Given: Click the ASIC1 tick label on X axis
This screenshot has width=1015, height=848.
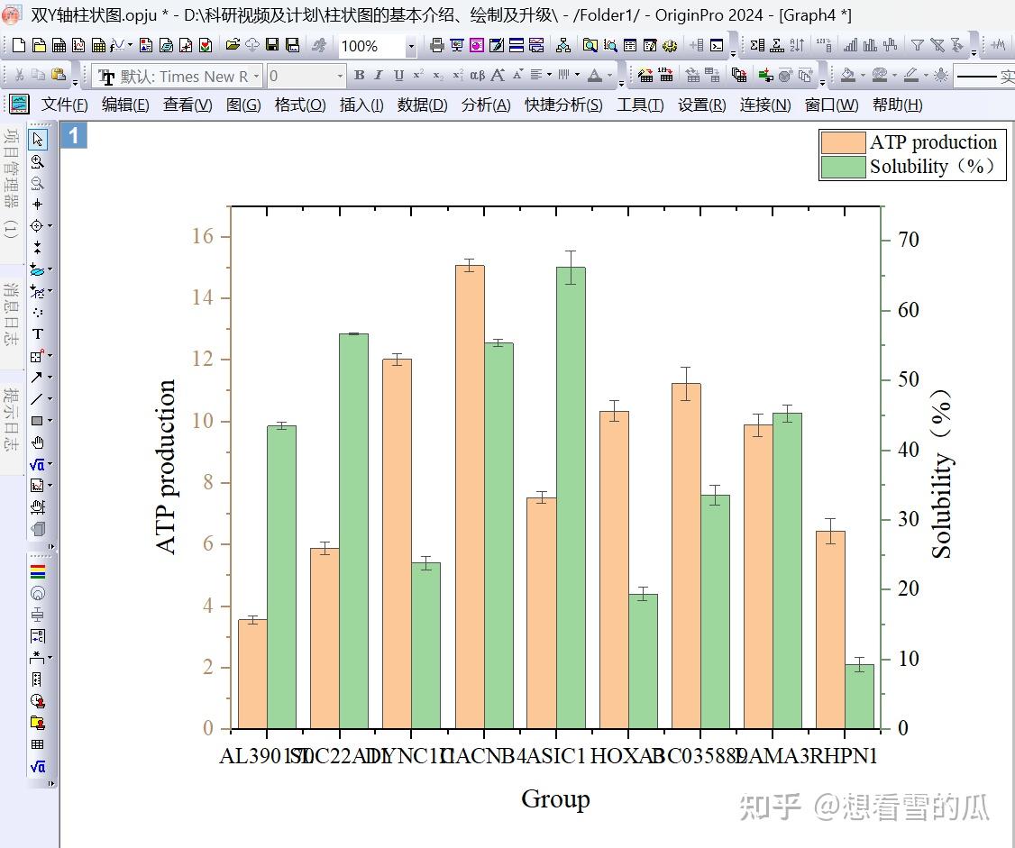Looking at the screenshot, I should pyautogui.click(x=555, y=755).
